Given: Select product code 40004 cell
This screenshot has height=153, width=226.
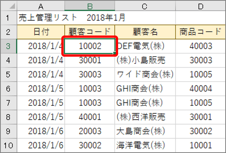Looking at the screenshot, I should (x=201, y=88).
